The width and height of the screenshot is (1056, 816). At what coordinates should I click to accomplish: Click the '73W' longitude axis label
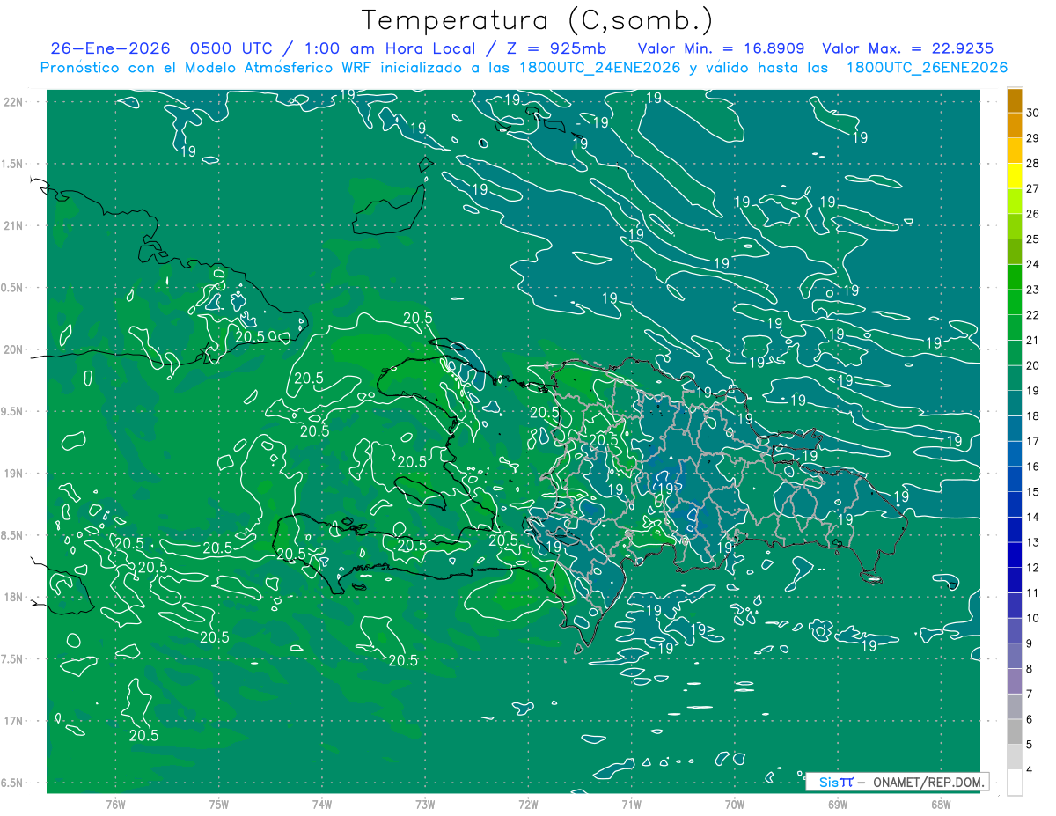(425, 804)
